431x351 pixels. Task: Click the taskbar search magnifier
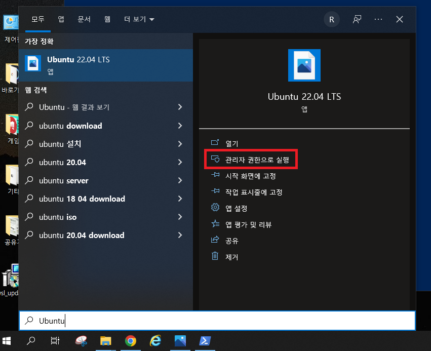[31, 341]
